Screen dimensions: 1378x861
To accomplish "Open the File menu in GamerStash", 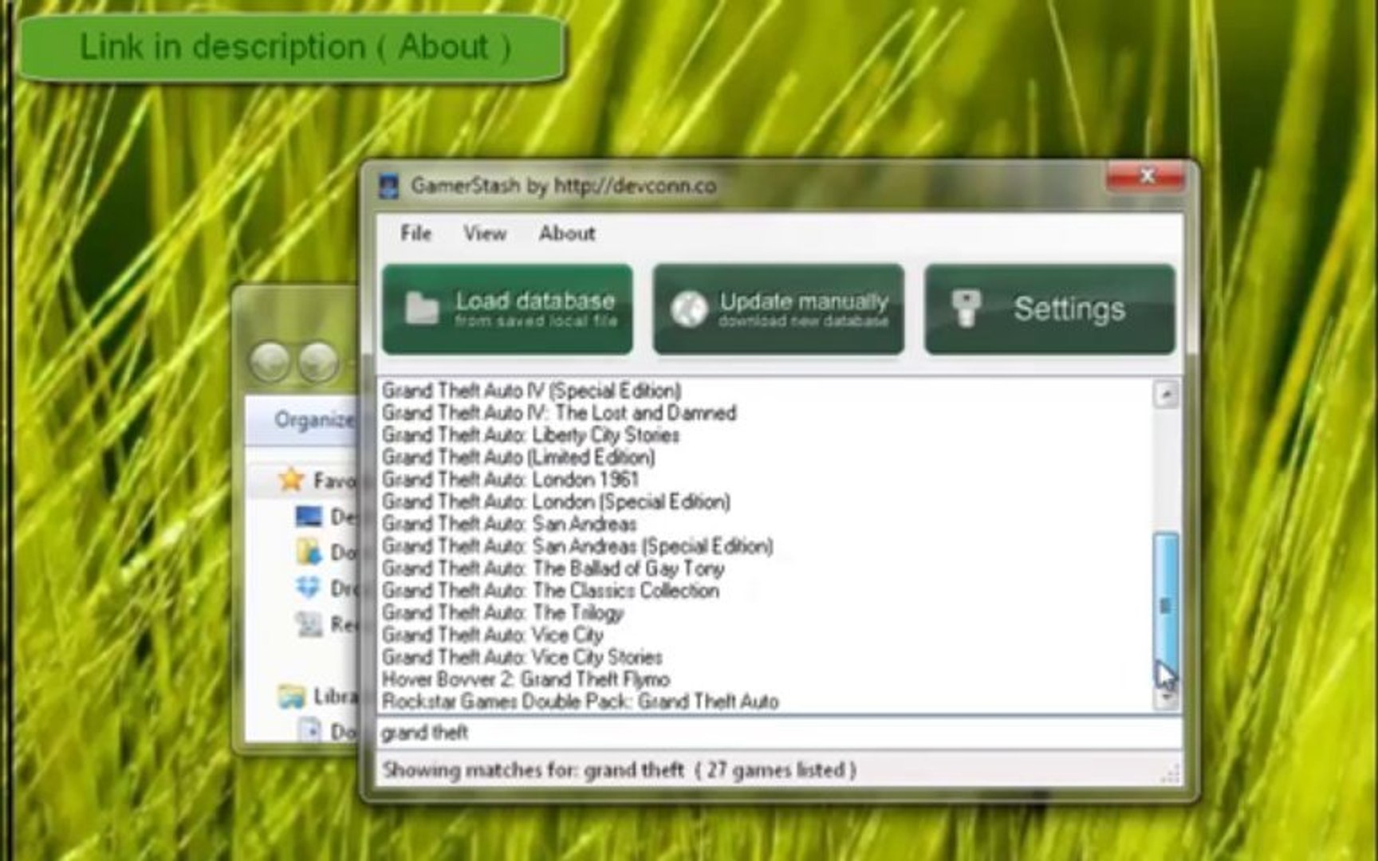I will click(x=415, y=233).
